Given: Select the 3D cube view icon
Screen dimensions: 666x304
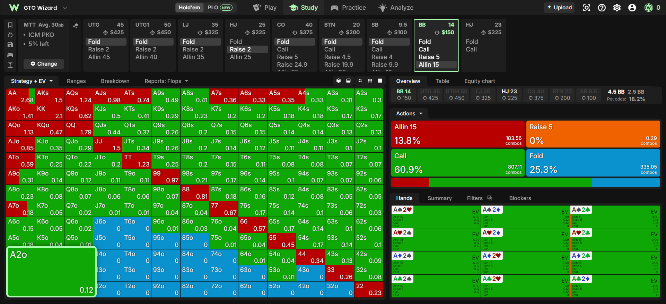Looking at the screenshot, I should coord(339,81).
